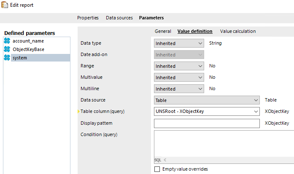Select the account_name parameter
This screenshot has width=294, height=174.
pos(28,41)
